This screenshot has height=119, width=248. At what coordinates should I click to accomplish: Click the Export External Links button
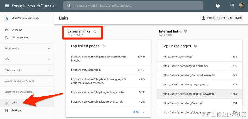(x=222, y=18)
